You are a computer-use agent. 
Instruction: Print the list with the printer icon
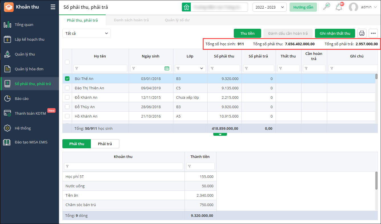(362, 33)
